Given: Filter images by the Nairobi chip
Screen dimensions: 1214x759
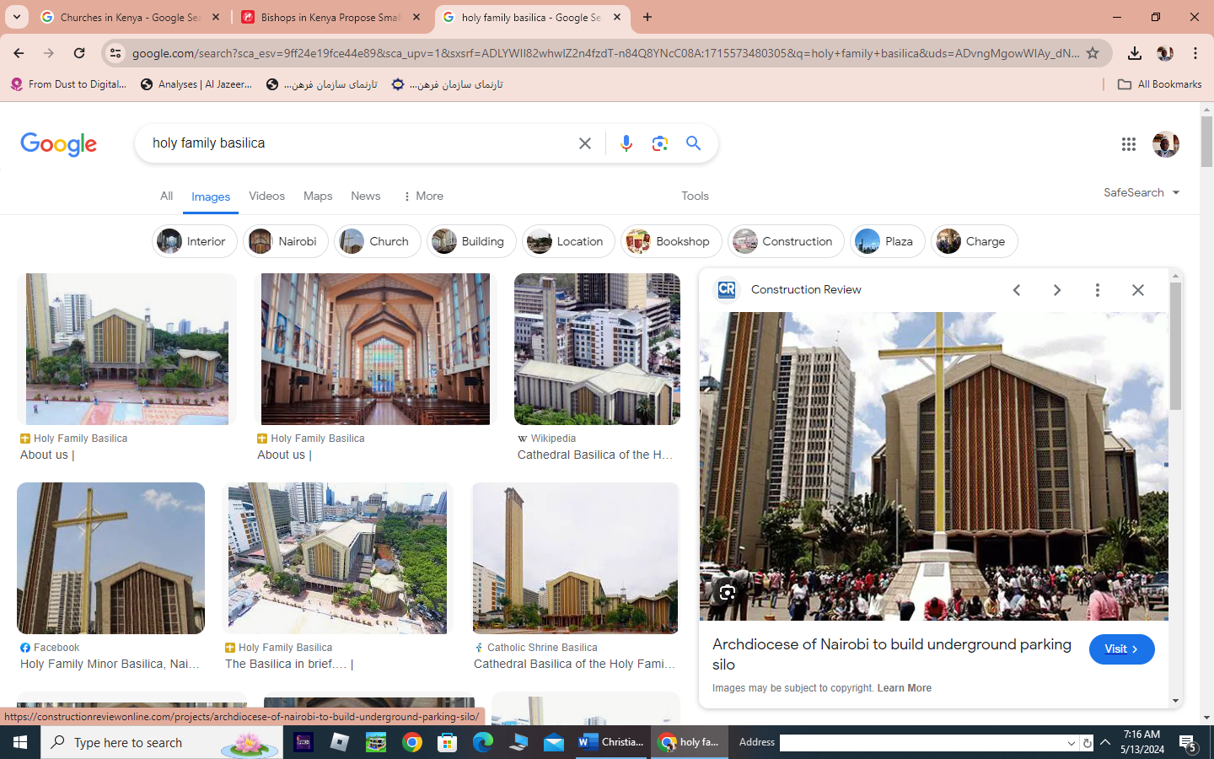Looking at the screenshot, I should 287,241.
